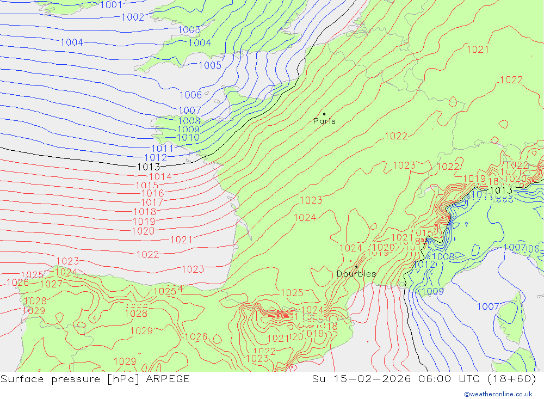This screenshot has width=544, height=399.
Task: Click the blue 1009 label near the Riviera coast
Action: tap(432, 291)
